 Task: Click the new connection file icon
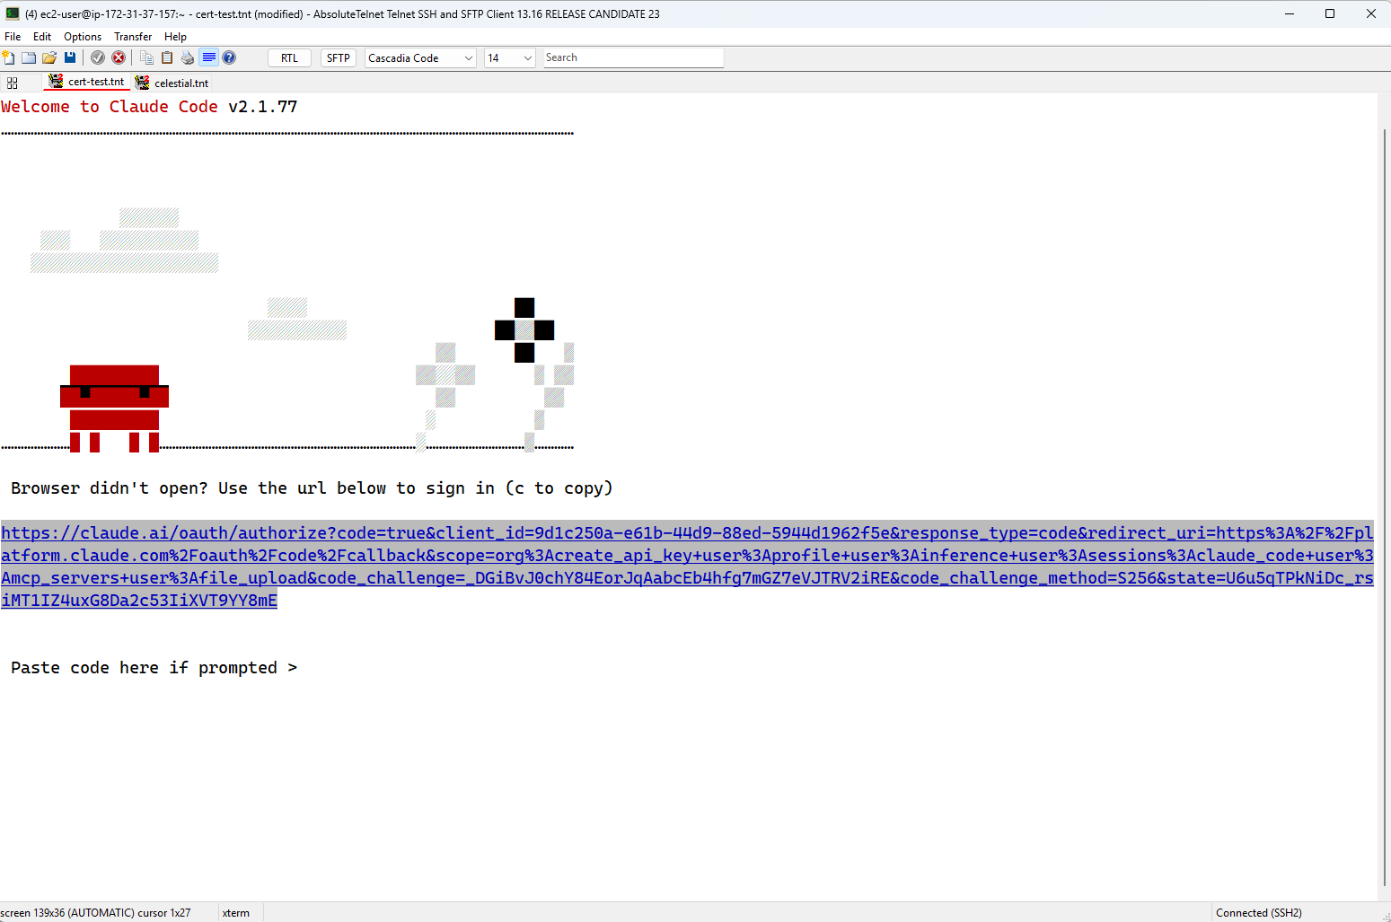point(9,57)
